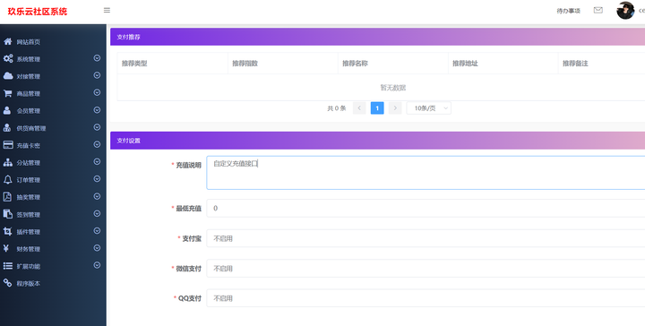The image size is (645, 326).
Task: Click the yen icon beside 财务管理
Action: pyautogui.click(x=6, y=248)
